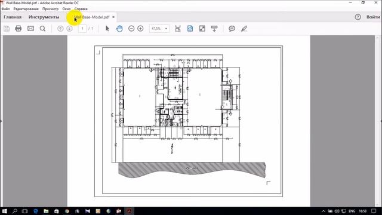
Task: Open the Редактирование menu
Action: 26,9
